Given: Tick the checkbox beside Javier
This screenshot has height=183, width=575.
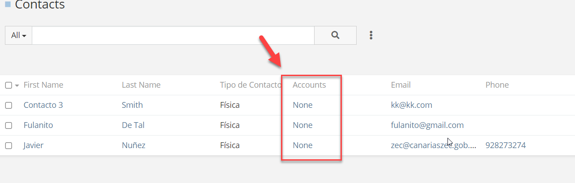Looking at the screenshot, I should point(9,146).
